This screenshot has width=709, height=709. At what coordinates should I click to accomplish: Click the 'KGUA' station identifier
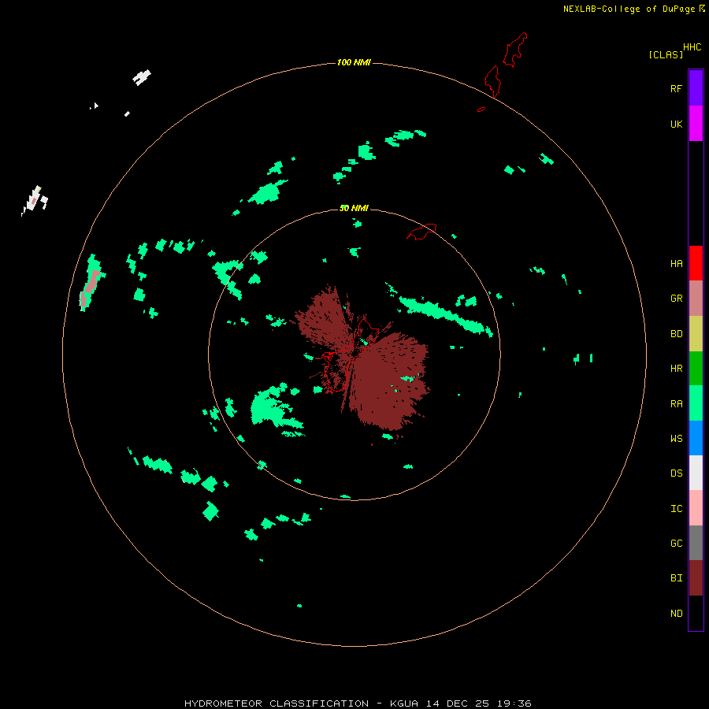click(404, 703)
